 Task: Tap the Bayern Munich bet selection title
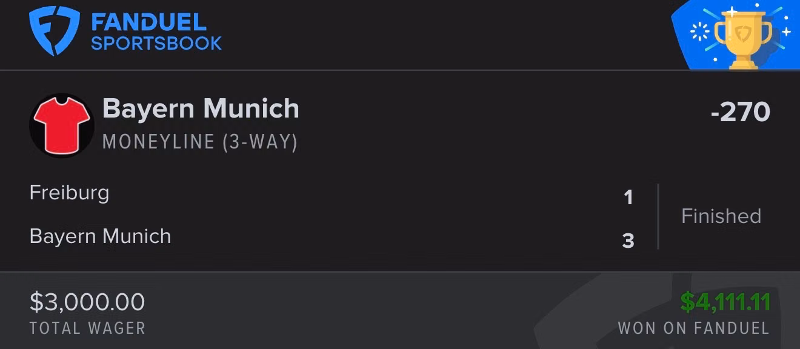point(201,109)
